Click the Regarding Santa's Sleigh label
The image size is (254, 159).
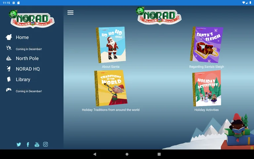pyautogui.click(x=206, y=67)
